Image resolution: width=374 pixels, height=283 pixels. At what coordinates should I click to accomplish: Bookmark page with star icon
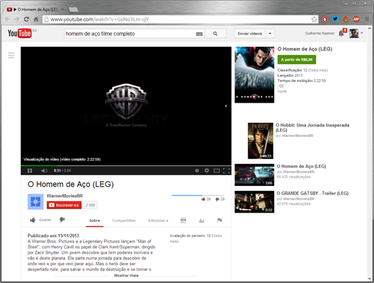coord(314,19)
